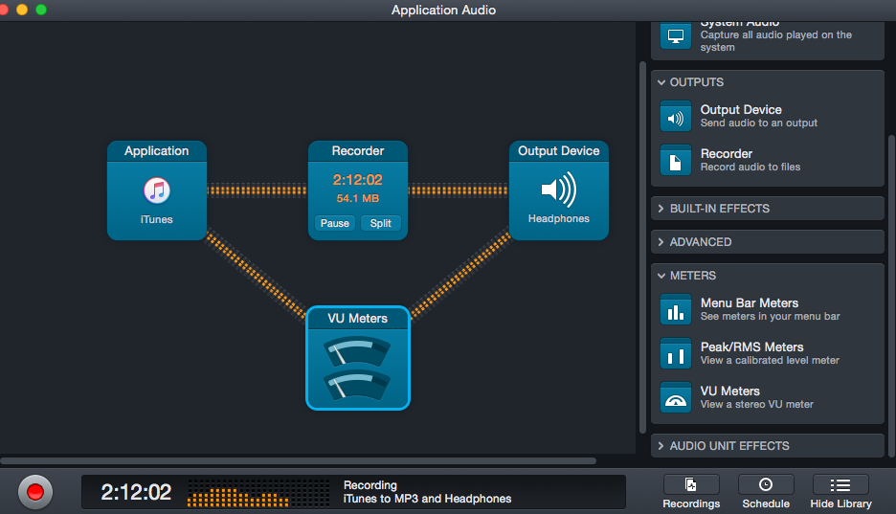The image size is (896, 514).
Task: Split the recording in Recorder block
Action: 380,223
